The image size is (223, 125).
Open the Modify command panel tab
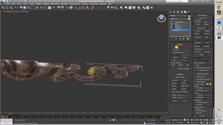(174, 12)
